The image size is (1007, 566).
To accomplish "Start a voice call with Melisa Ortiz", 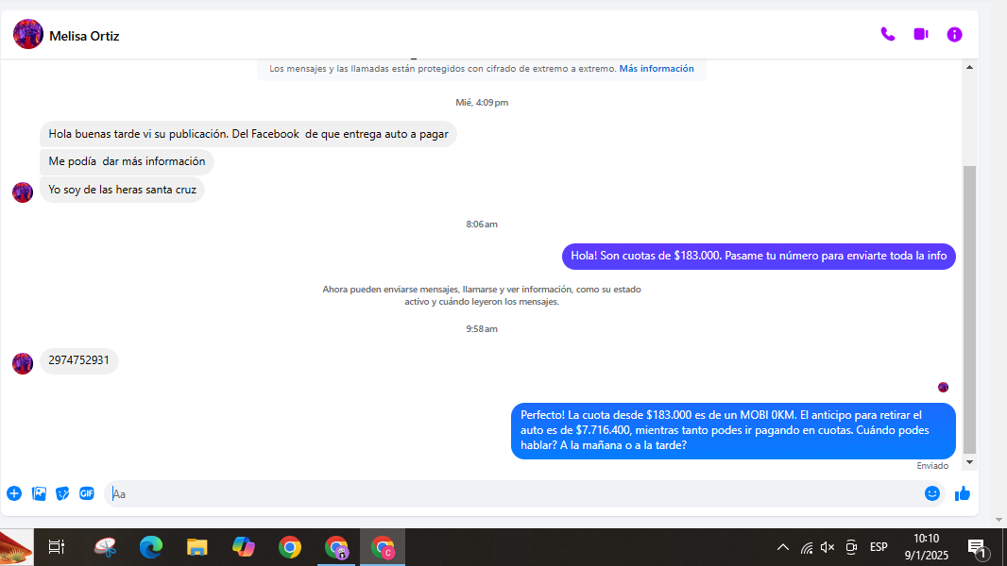I will click(888, 35).
